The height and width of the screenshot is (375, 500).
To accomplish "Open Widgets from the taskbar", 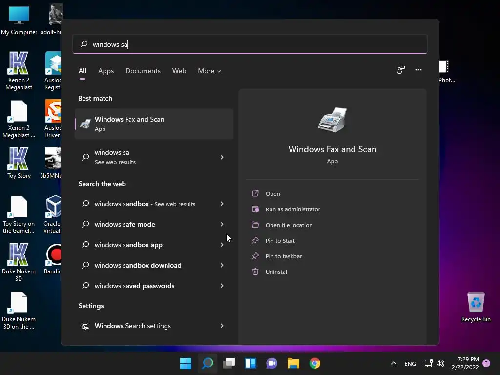I will (x=250, y=363).
